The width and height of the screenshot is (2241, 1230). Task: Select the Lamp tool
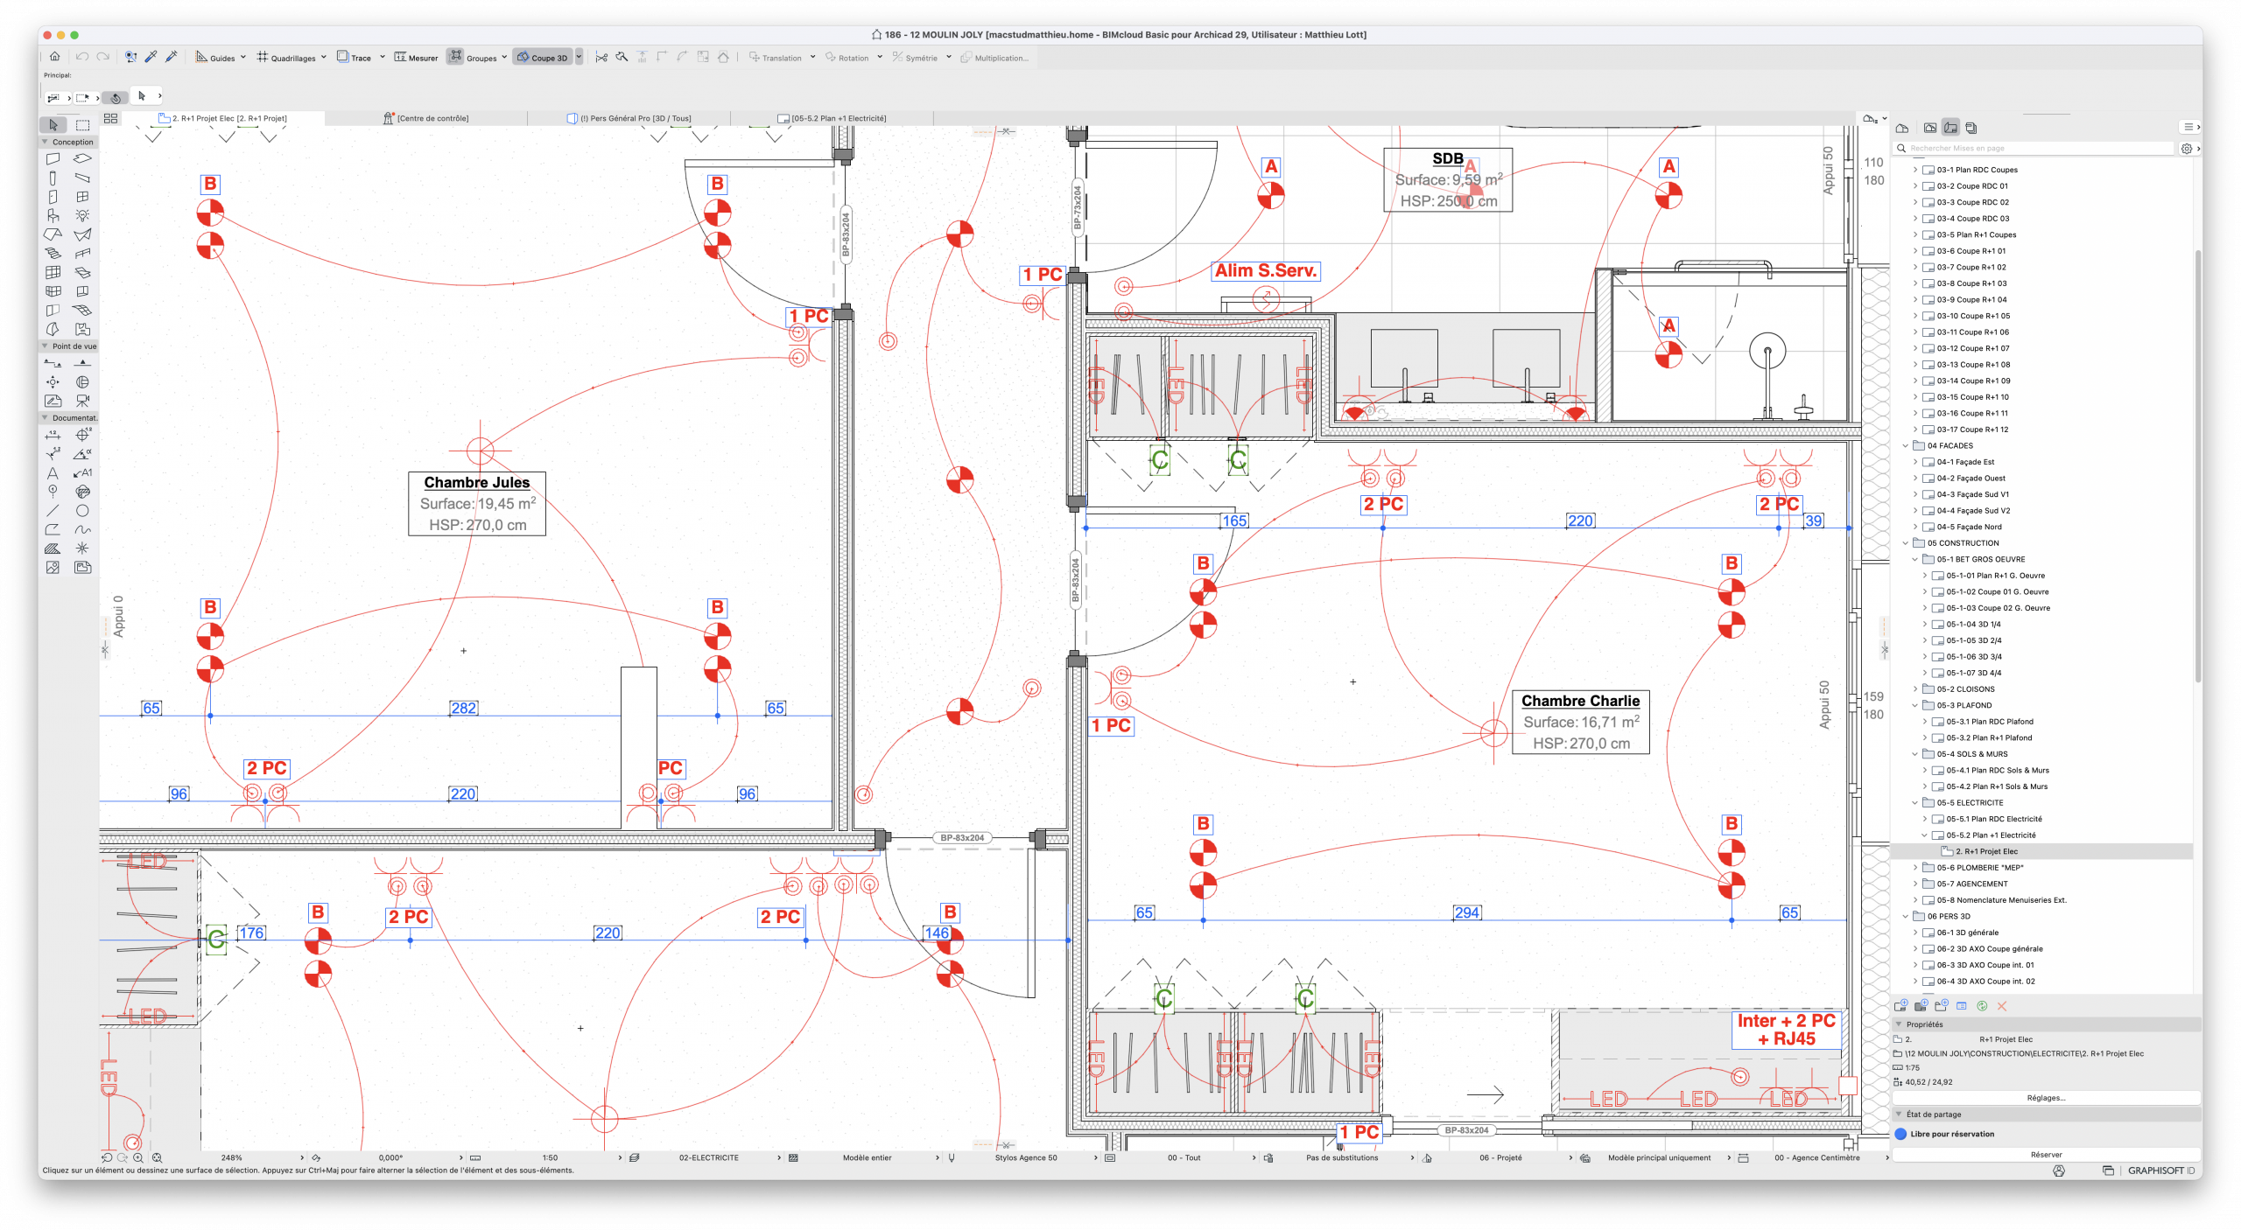tap(82, 216)
